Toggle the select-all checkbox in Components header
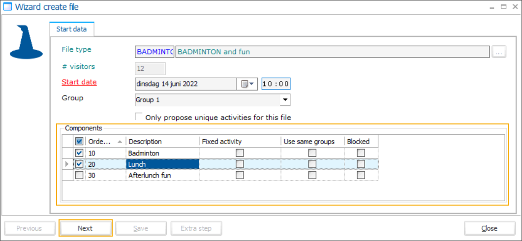Image resolution: width=522 pixels, height=241 pixels. 79,142
